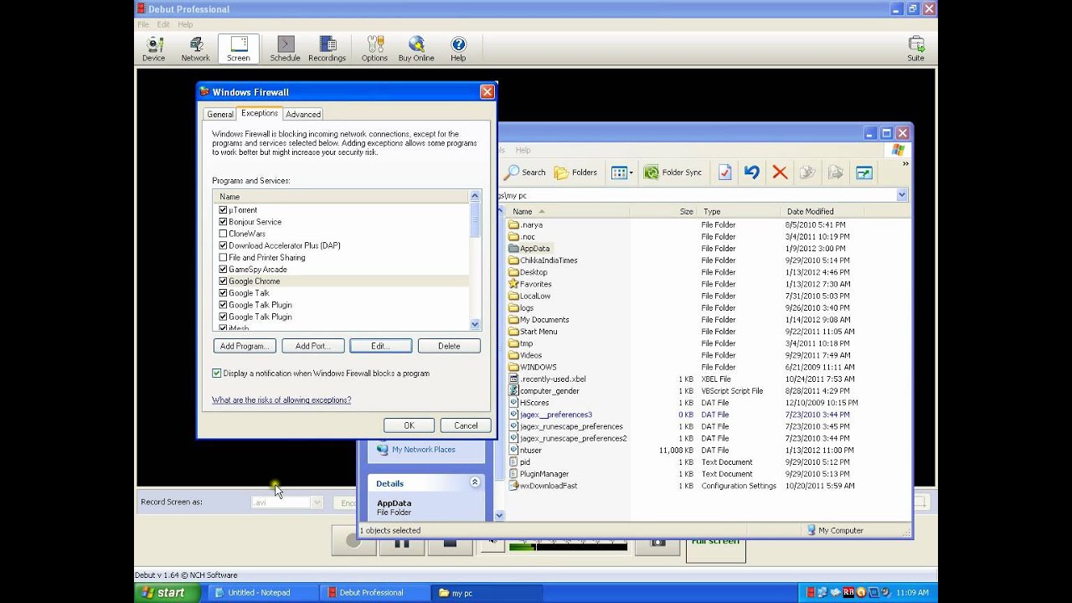
Task: Toggle Download Accelerator Plus (DAP) checkbox
Action: [x=223, y=245]
